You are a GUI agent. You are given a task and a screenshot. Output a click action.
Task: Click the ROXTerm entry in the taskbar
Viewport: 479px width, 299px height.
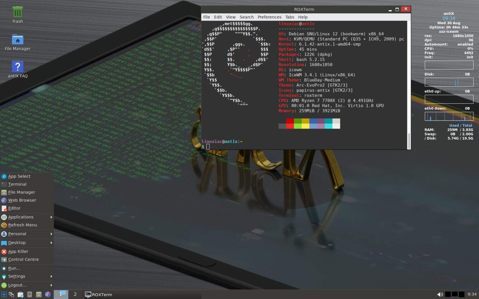coord(99,294)
